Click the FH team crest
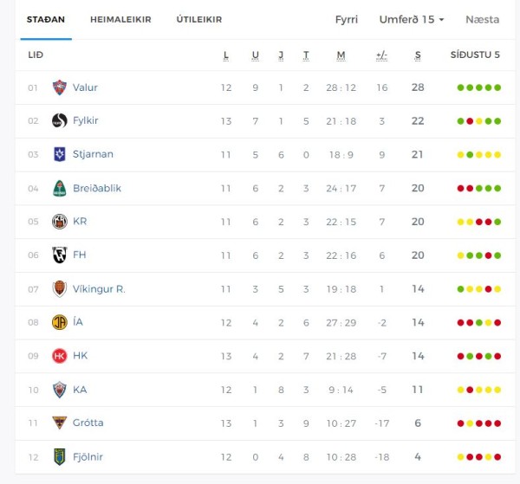520x484 pixels. [60, 255]
